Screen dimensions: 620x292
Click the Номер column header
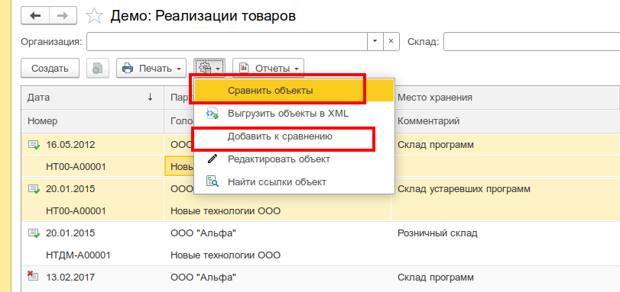coord(93,121)
